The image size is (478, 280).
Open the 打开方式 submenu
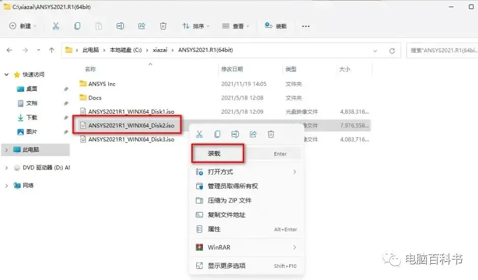pyautogui.click(x=247, y=172)
